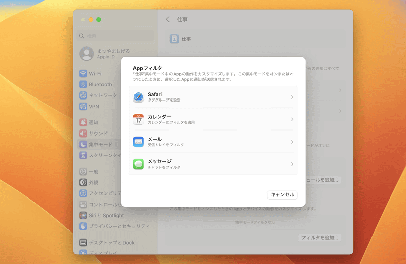Click the Wi-Fi sidebar icon
The height and width of the screenshot is (264, 406).
[x=83, y=73]
